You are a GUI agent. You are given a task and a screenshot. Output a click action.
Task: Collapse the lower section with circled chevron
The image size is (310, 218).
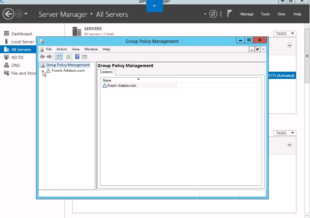click(289, 145)
